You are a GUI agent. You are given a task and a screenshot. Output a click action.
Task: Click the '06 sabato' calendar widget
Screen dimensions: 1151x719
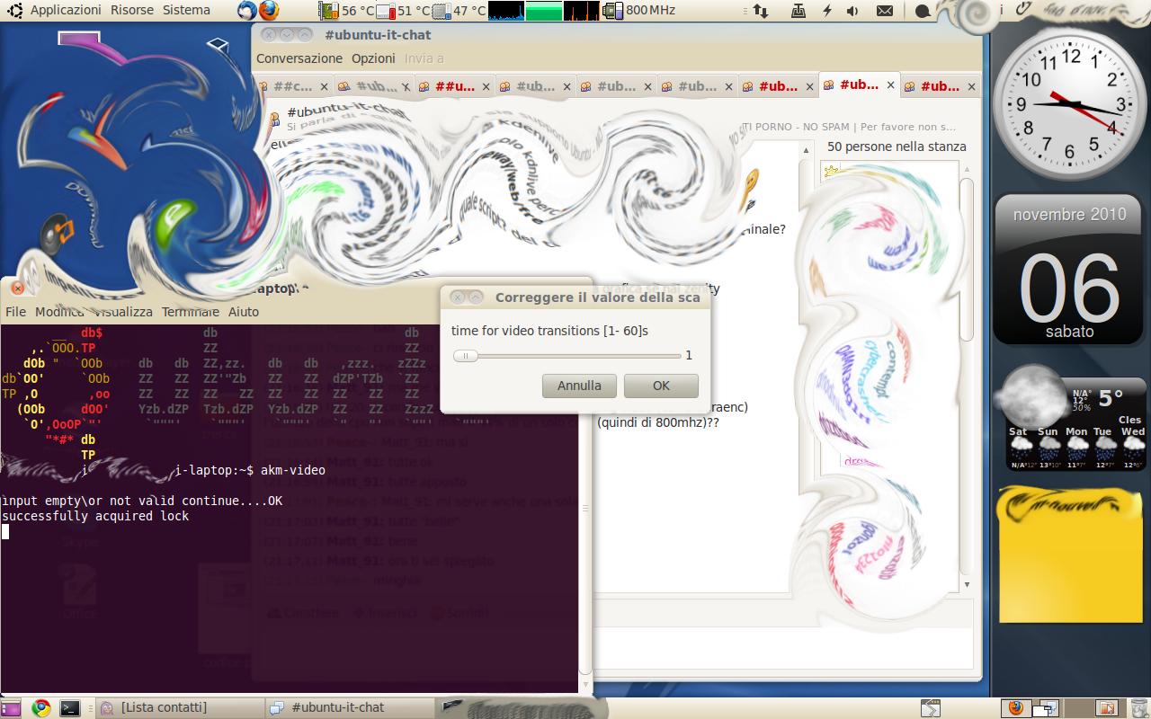[1070, 270]
